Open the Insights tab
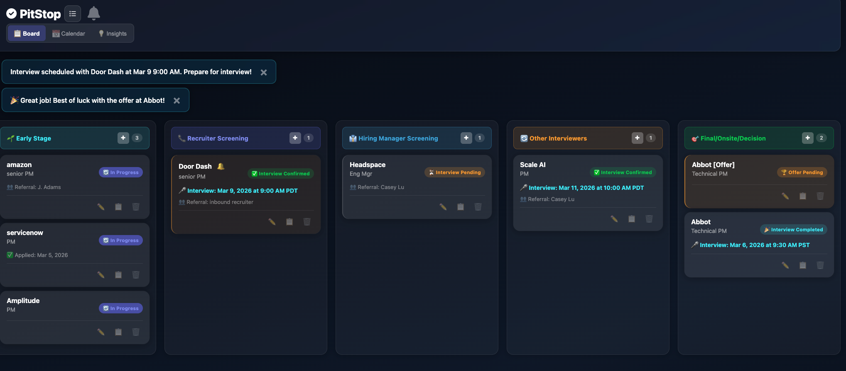 tap(113, 34)
